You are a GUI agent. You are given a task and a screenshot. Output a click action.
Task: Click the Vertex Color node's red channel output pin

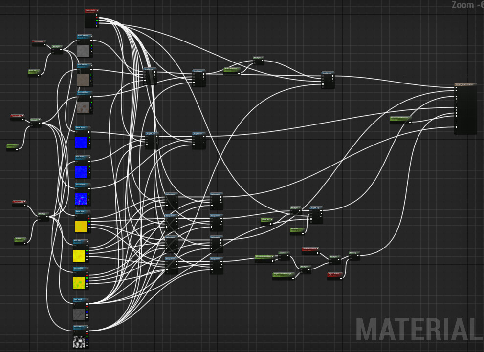click(97, 18)
